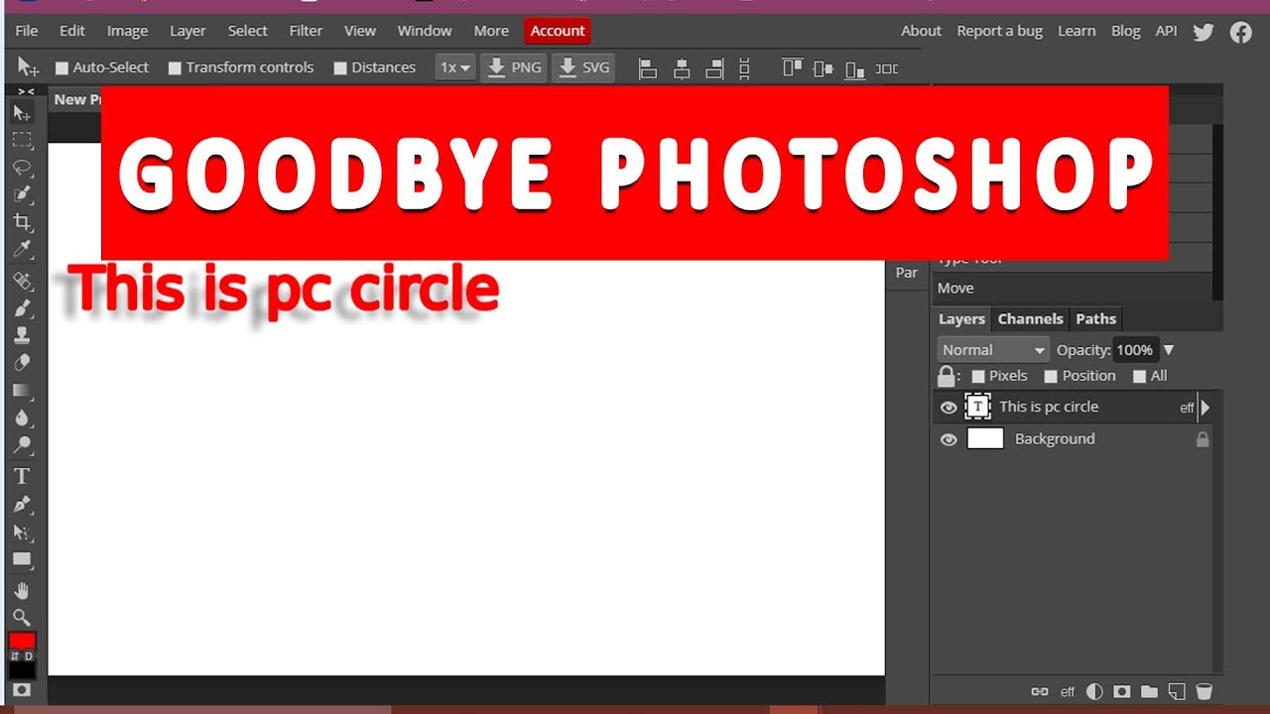1270x714 pixels.
Task: Align layers to top edges
Action: tap(792, 68)
